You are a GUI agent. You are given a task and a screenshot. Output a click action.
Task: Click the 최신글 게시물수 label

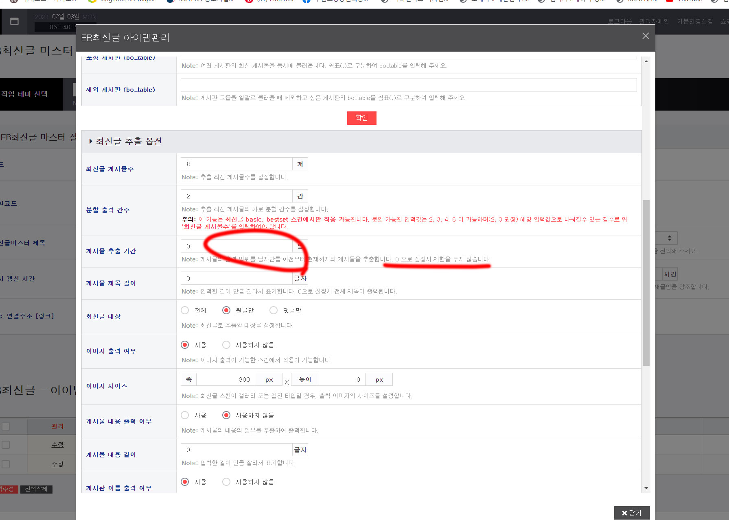(x=110, y=169)
